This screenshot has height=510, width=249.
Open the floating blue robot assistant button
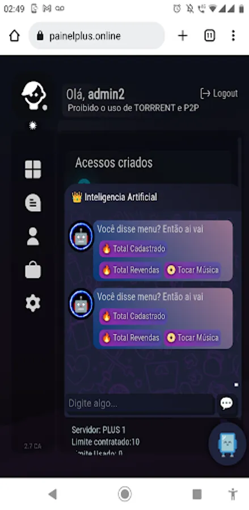click(x=227, y=444)
